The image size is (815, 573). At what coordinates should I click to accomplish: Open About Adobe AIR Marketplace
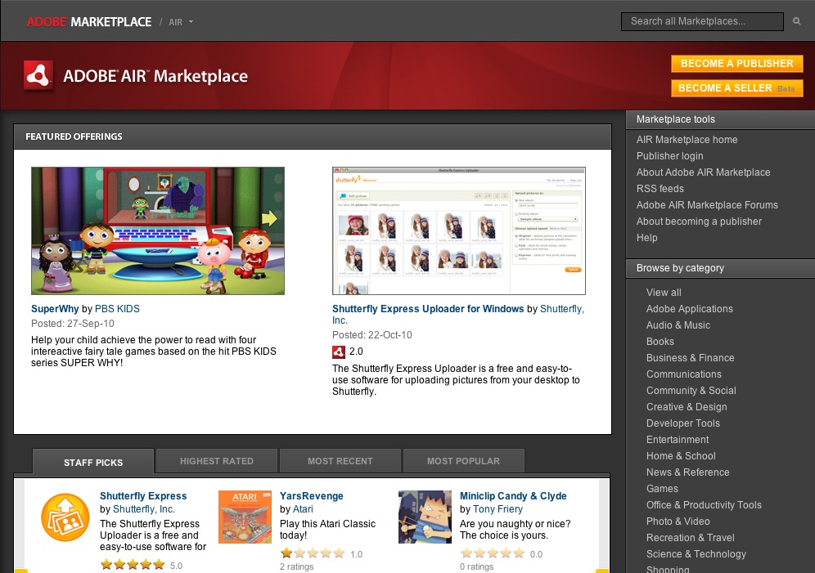pyautogui.click(x=703, y=172)
